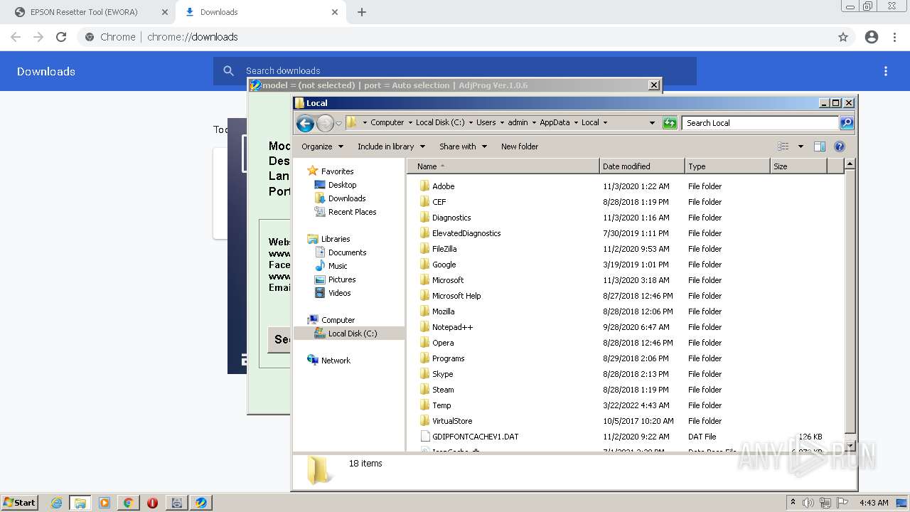
Task: Click the Change your view icon
Action: (x=783, y=146)
